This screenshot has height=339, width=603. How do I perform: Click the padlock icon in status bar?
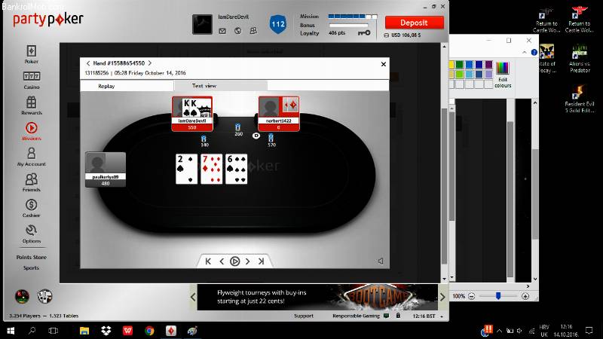coord(398,316)
